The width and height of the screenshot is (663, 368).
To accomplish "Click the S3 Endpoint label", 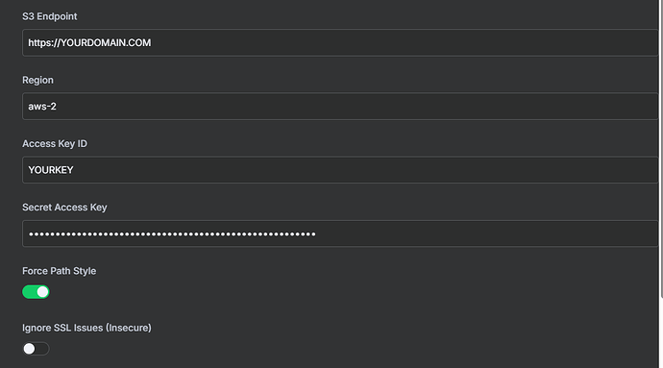I will [x=49, y=16].
